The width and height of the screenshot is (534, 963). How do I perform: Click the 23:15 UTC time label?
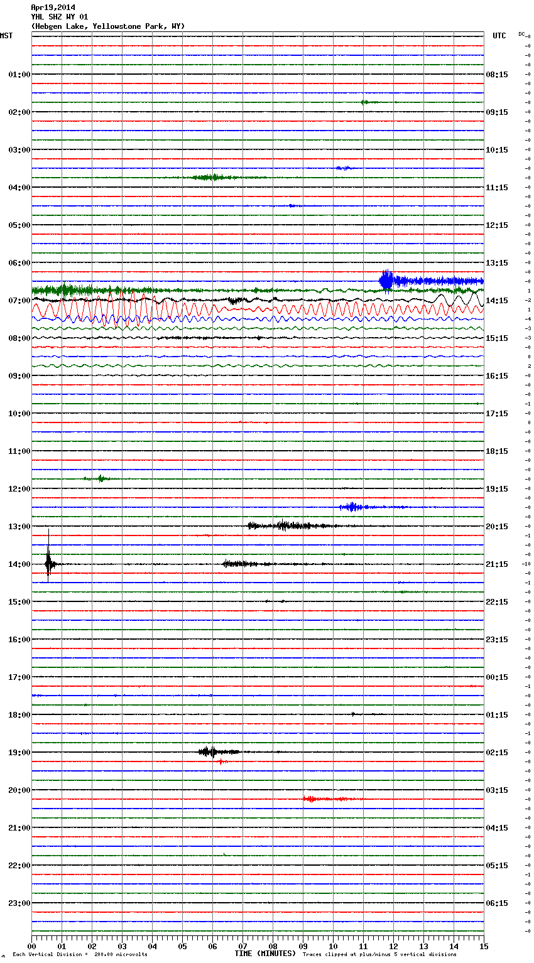[497, 640]
